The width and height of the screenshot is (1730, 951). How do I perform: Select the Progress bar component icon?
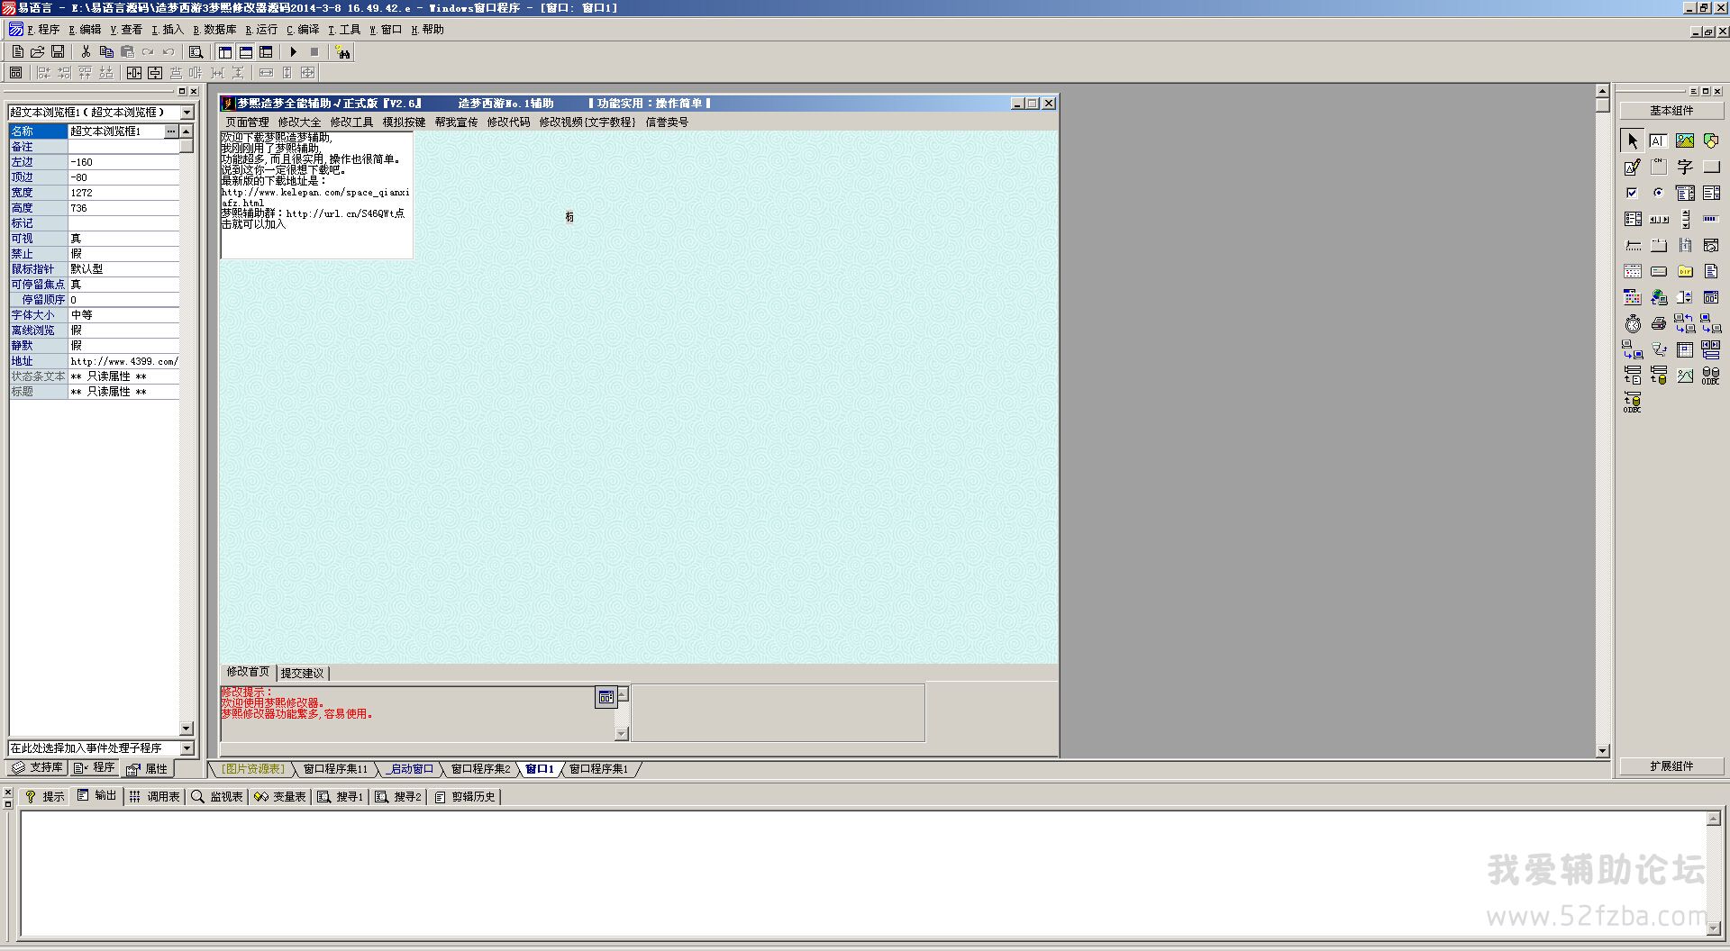click(x=1710, y=219)
